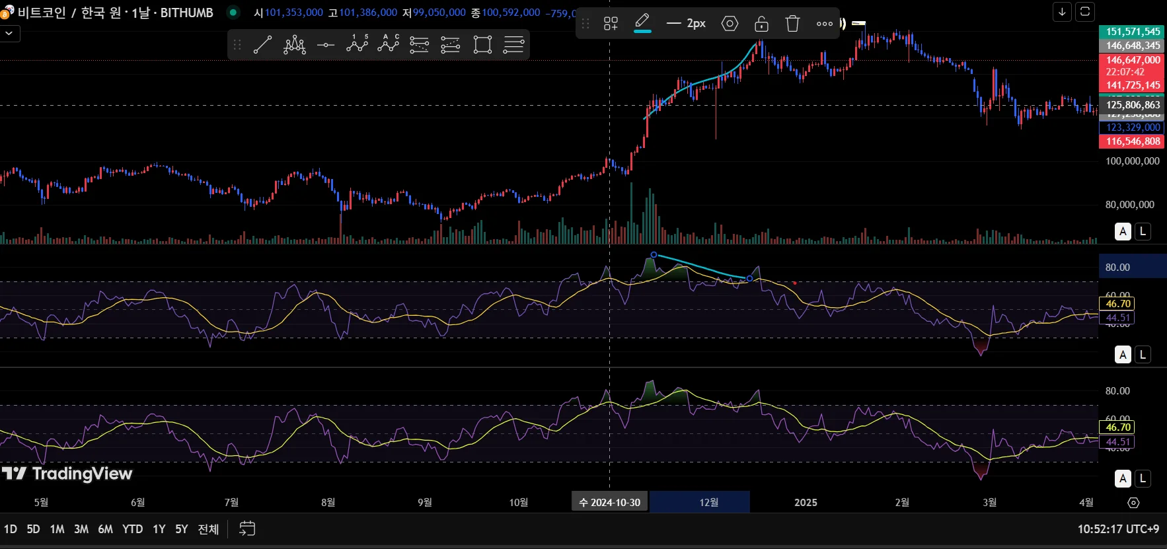Click the 46.70 label on second RSI pane
This screenshot has width=1167, height=549.
pyautogui.click(x=1117, y=427)
